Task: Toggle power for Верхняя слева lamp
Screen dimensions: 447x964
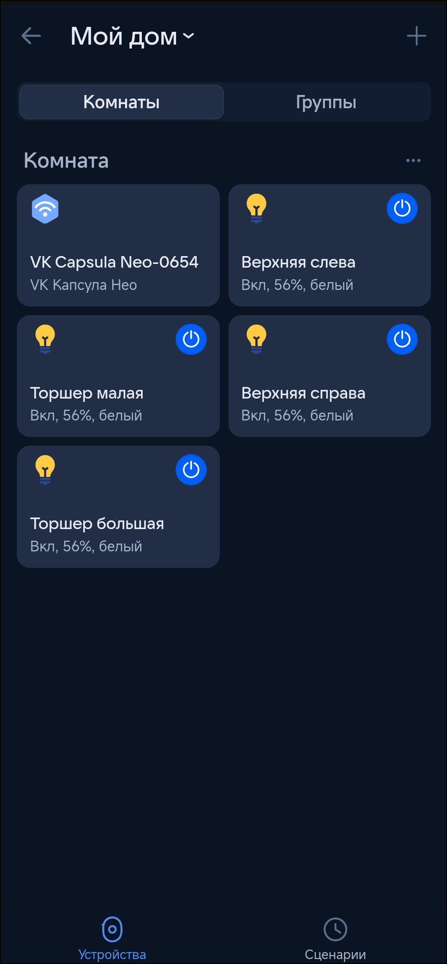Action: (402, 208)
